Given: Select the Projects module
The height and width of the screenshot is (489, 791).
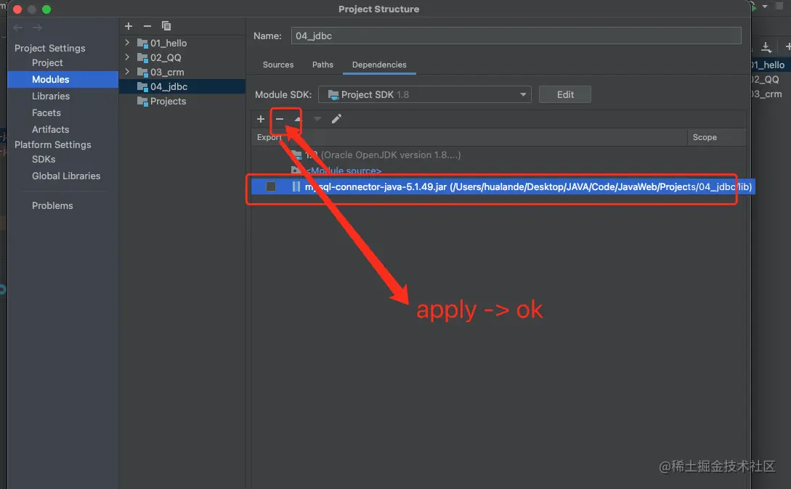Looking at the screenshot, I should (x=168, y=102).
